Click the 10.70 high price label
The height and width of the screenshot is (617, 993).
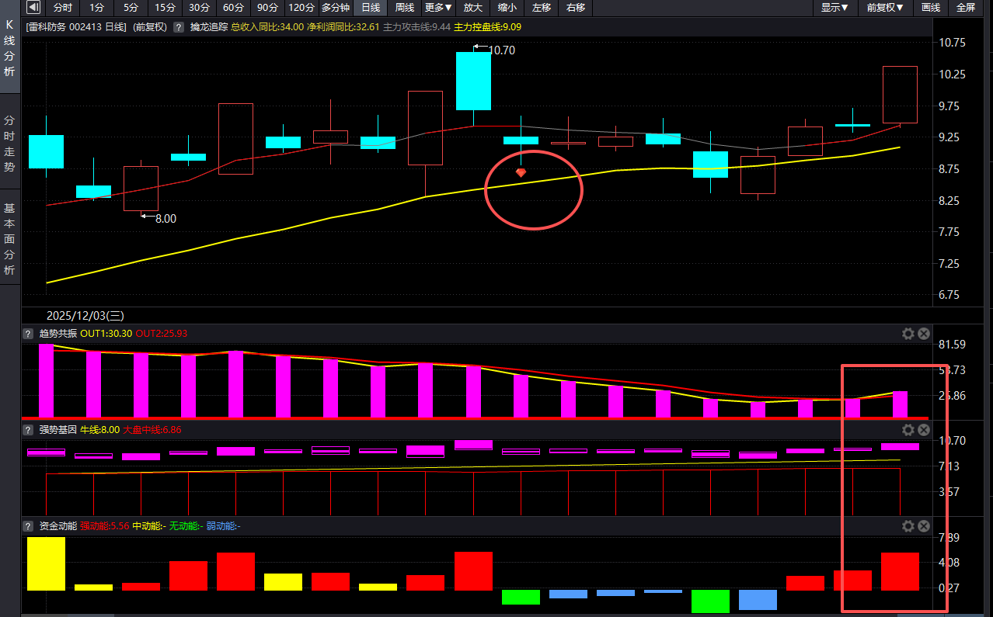pos(502,50)
